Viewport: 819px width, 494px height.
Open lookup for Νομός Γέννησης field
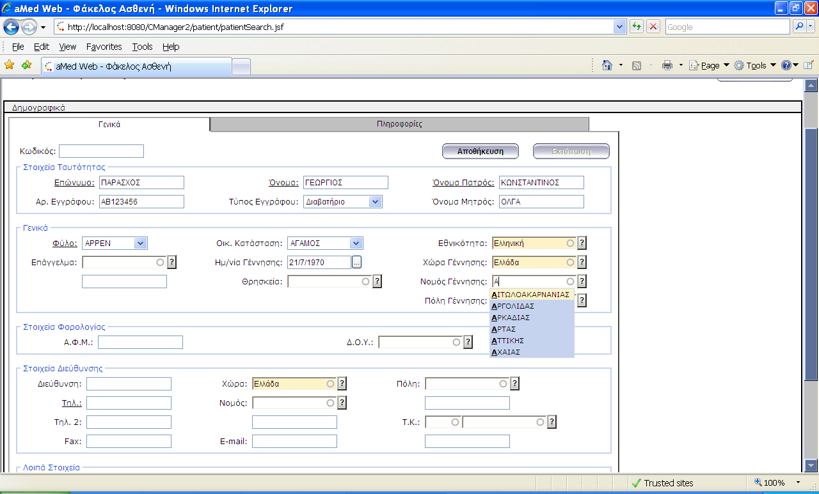click(582, 281)
